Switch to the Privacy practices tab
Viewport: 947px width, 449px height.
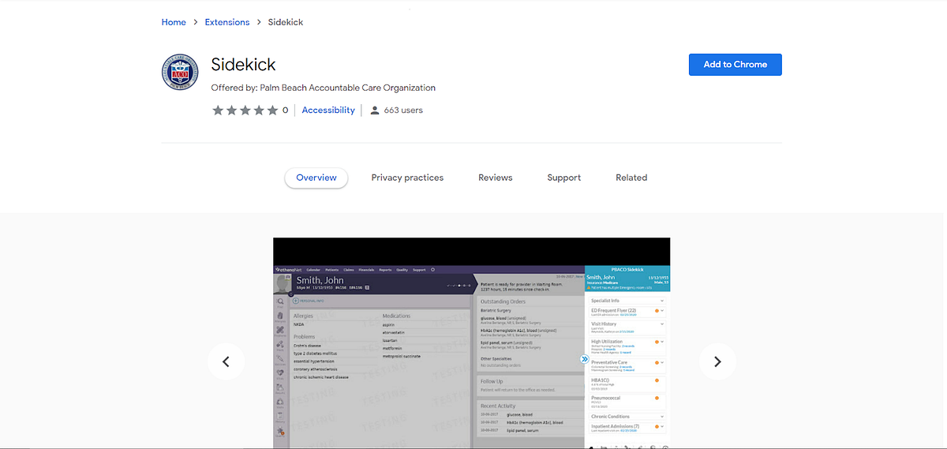(x=407, y=178)
